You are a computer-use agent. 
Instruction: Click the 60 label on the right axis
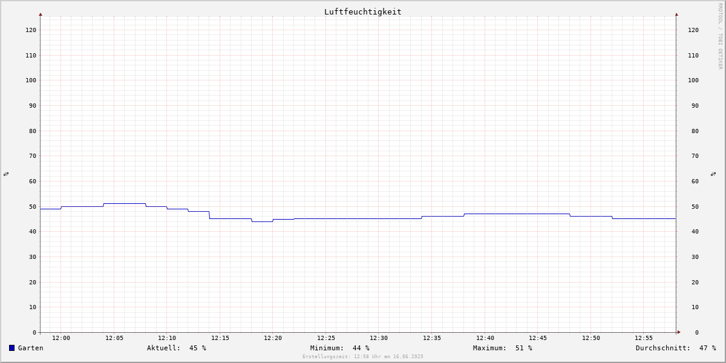[695, 181]
